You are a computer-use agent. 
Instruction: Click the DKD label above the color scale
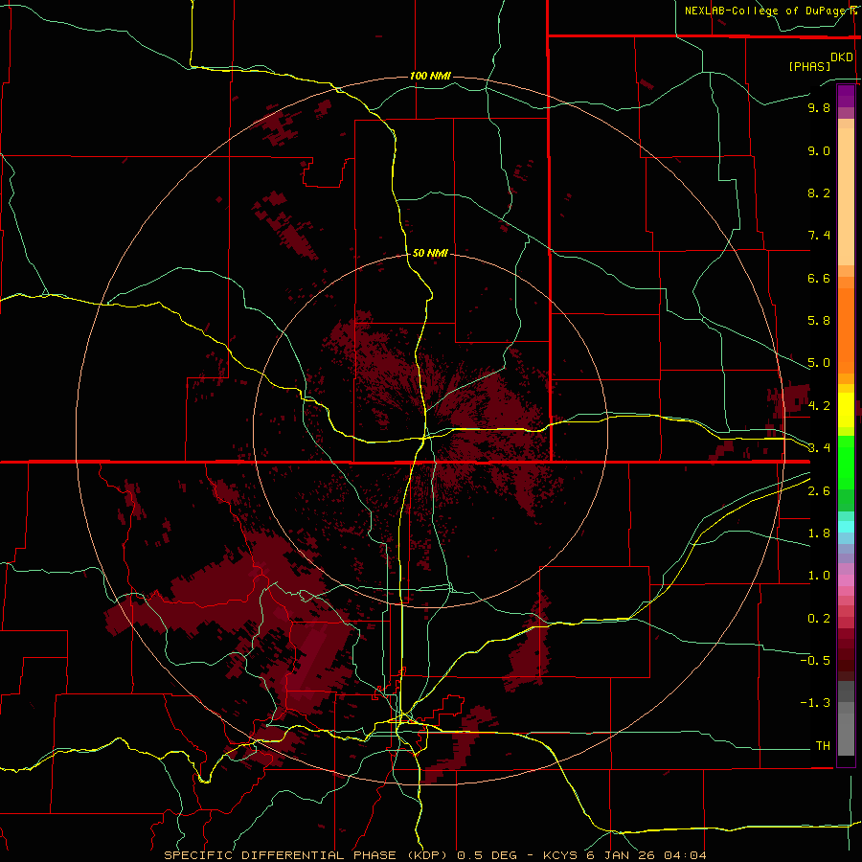tap(842, 57)
